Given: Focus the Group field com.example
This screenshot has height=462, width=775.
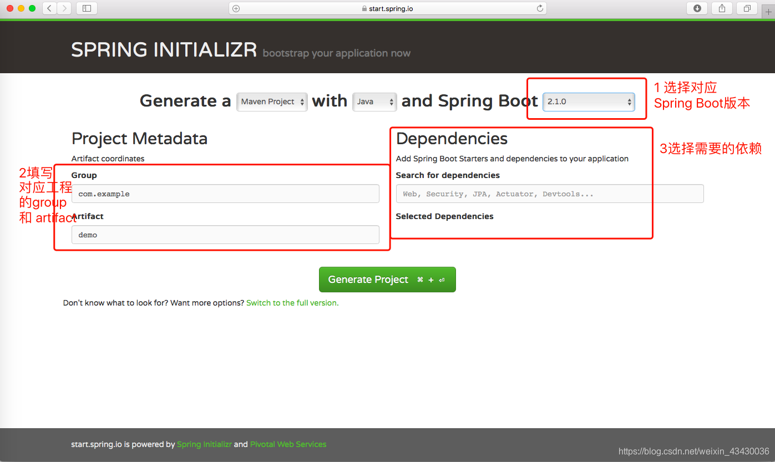Looking at the screenshot, I should tap(225, 194).
